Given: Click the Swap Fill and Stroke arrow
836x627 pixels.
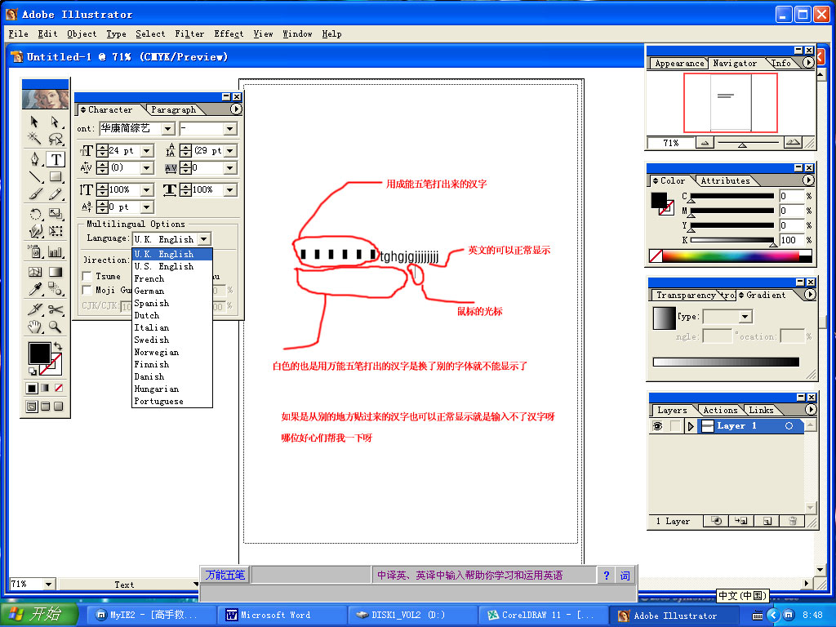Looking at the screenshot, I should (58, 346).
